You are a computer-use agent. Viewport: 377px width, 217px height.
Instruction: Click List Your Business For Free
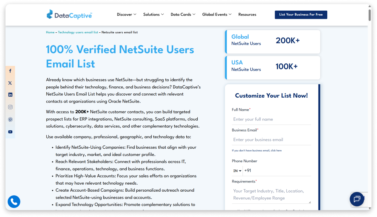[301, 15]
